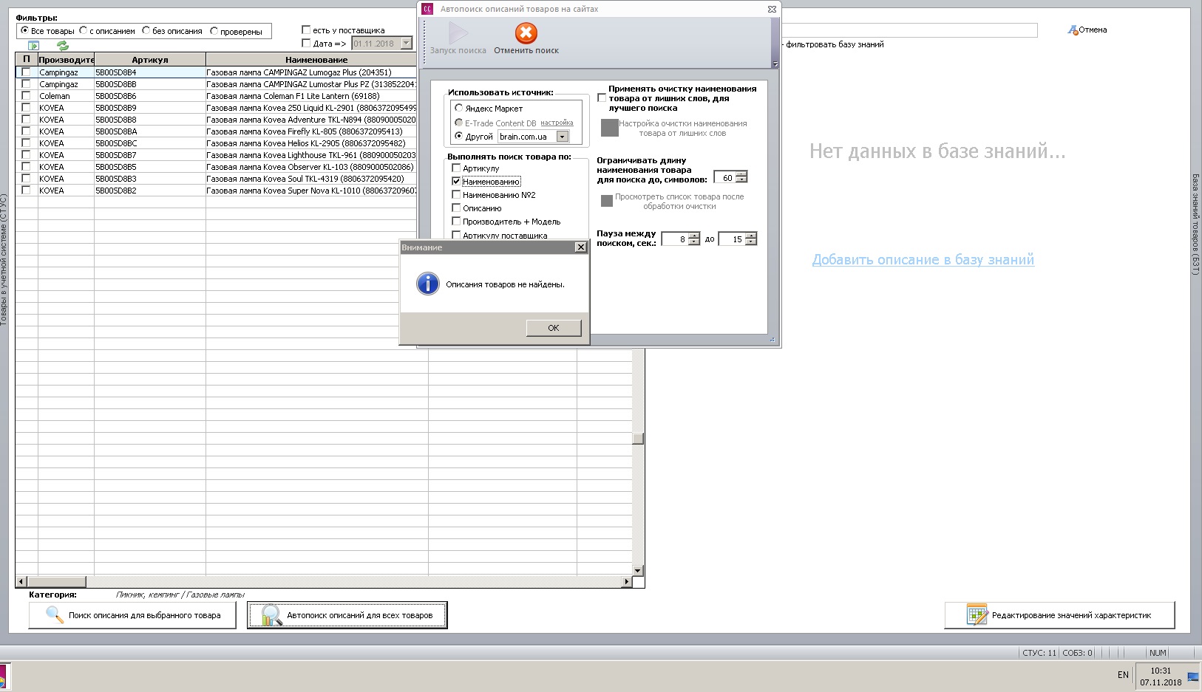Select the без описания filter radio
The image size is (1202, 692).
tap(146, 30)
